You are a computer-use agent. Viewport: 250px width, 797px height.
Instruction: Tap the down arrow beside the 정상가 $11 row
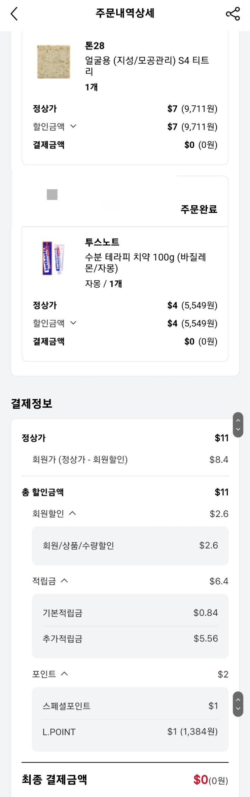click(238, 429)
